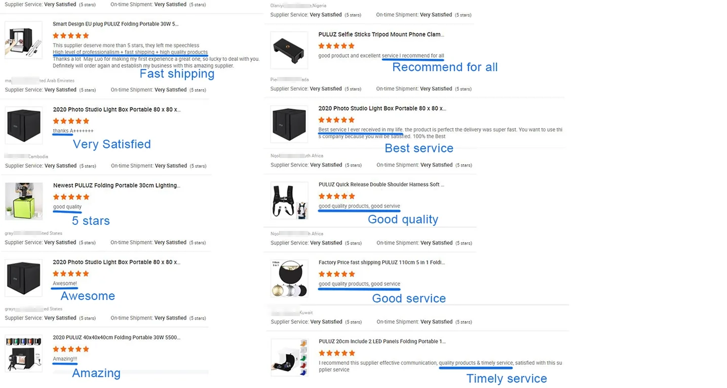Click "PULUZ 20cm Include 2 LED Panels" title
This screenshot has width=727, height=388.
[382, 341]
